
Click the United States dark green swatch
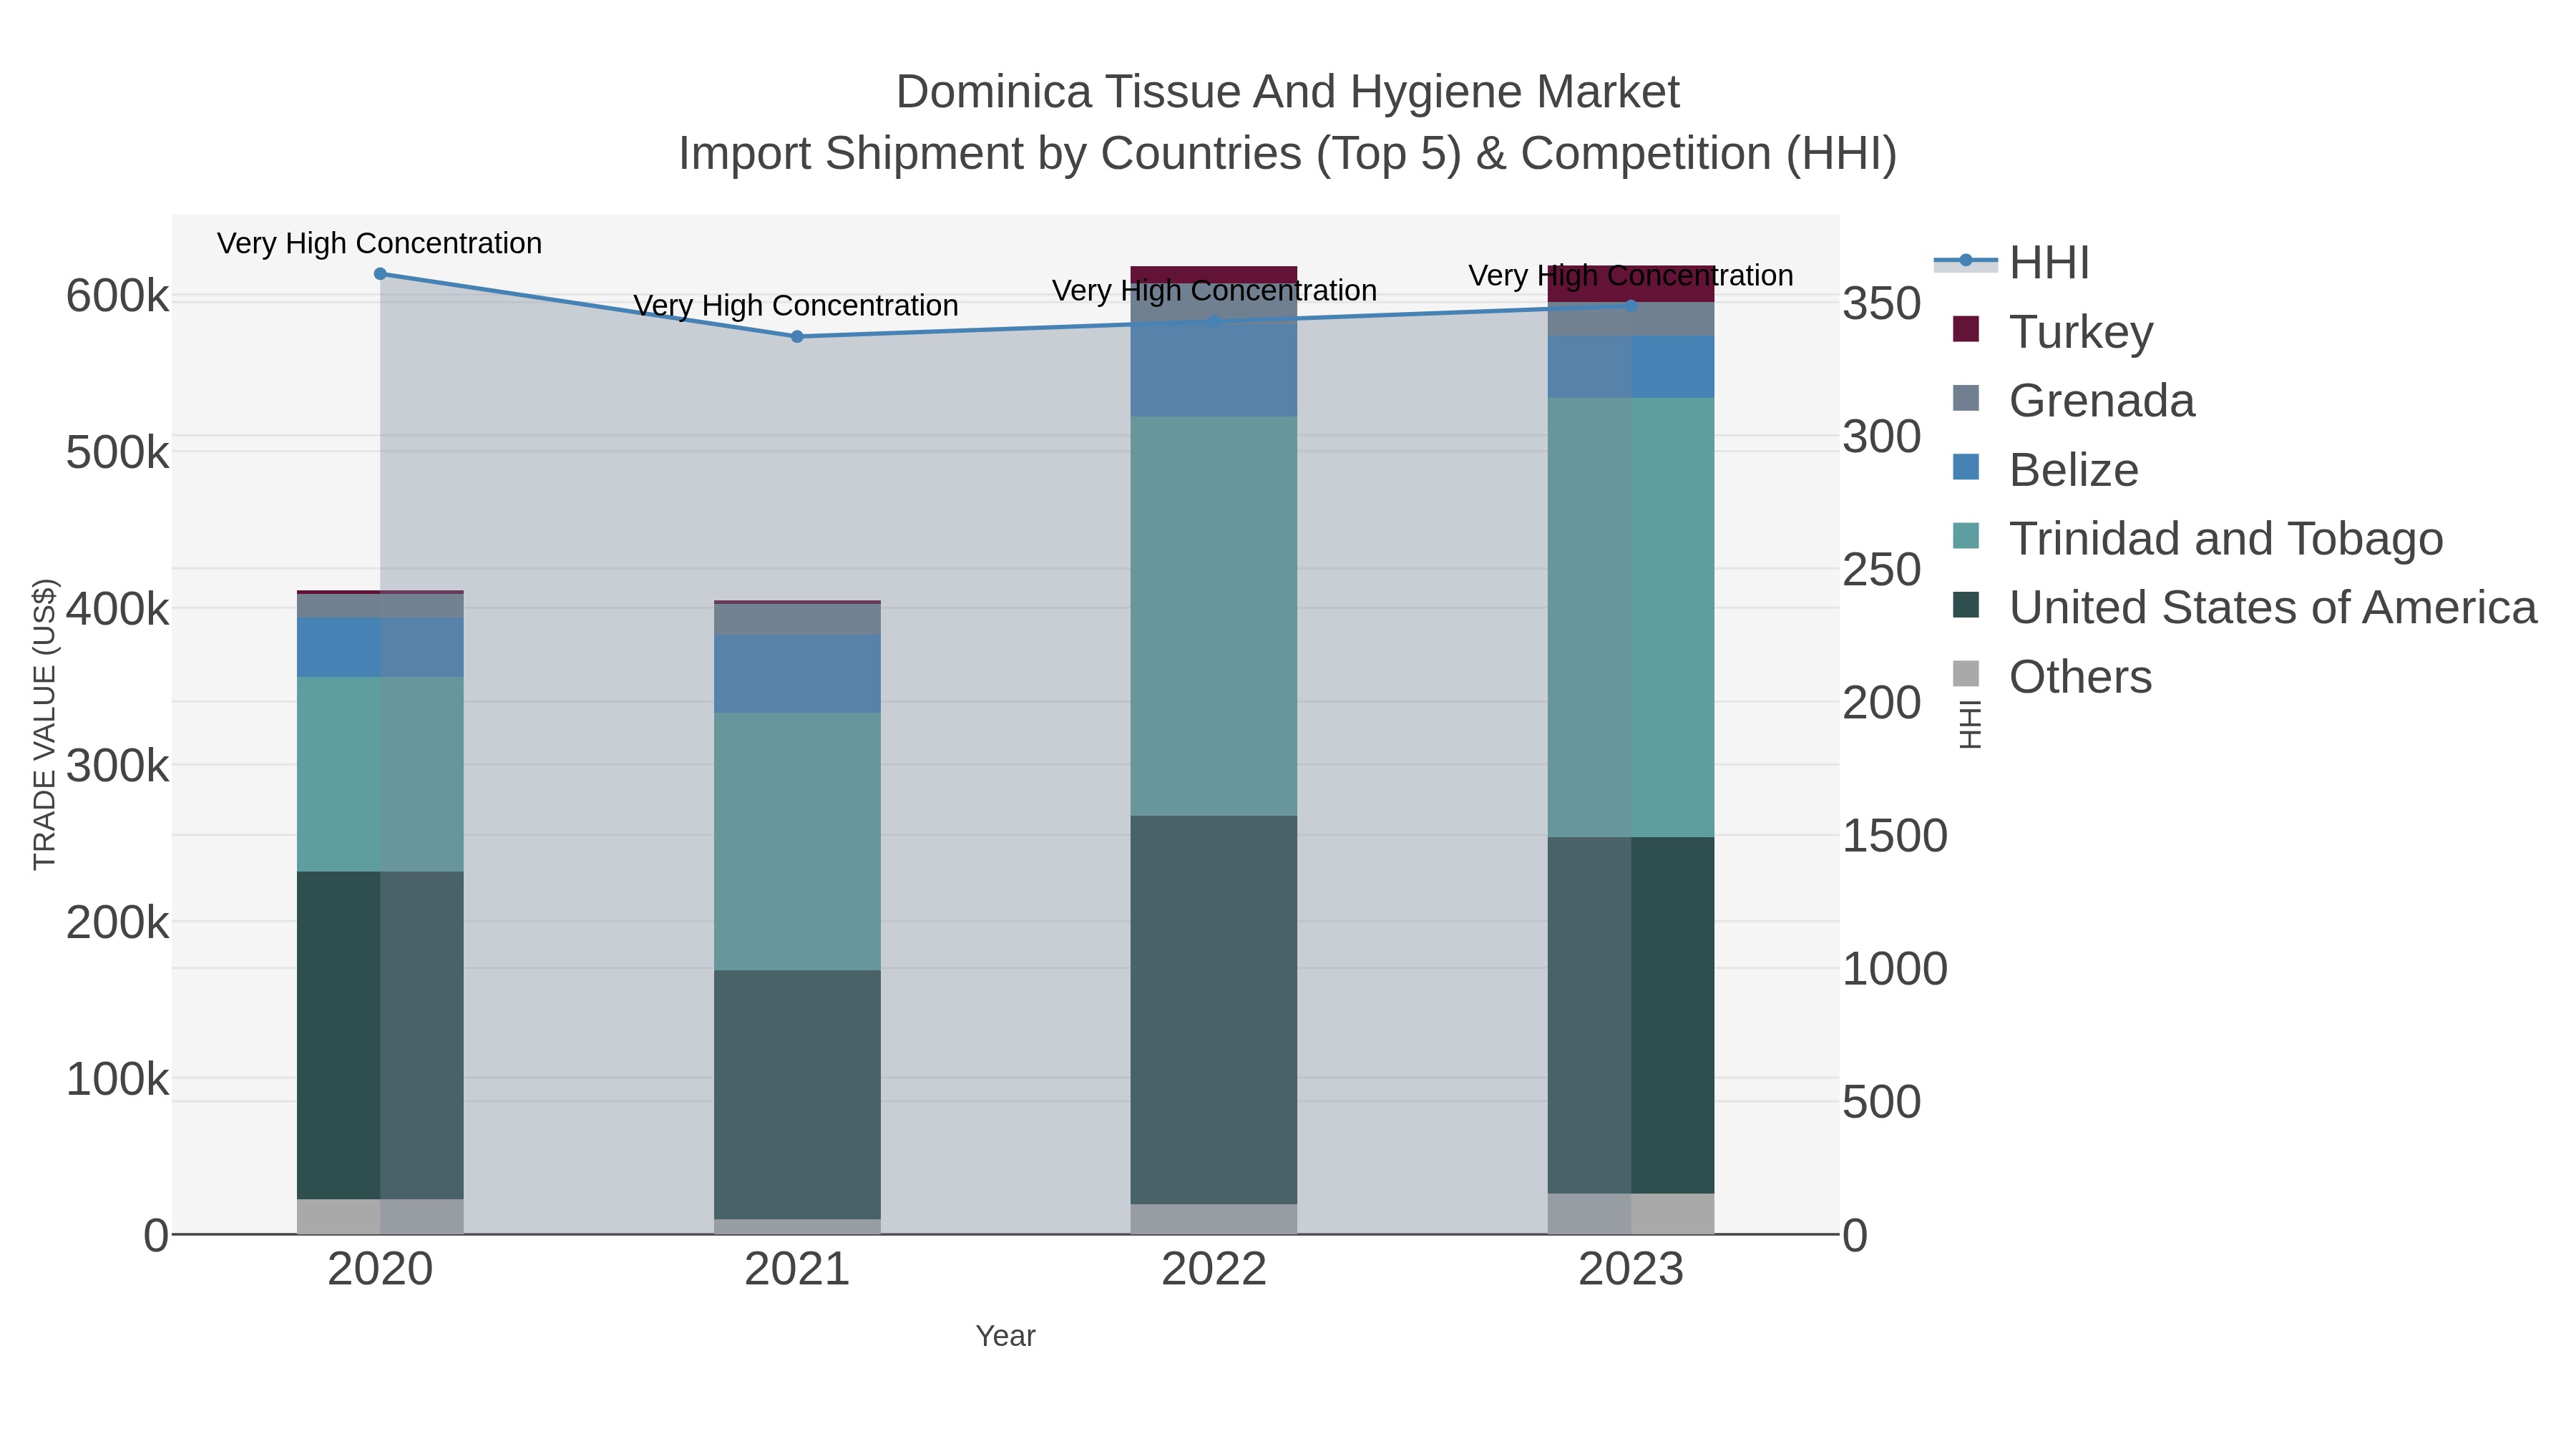(x=1966, y=605)
